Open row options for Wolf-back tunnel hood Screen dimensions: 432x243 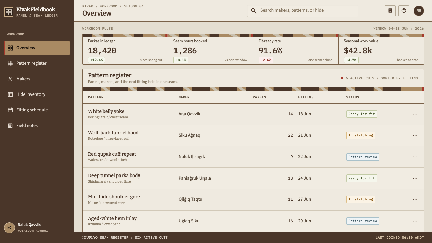[415, 135]
